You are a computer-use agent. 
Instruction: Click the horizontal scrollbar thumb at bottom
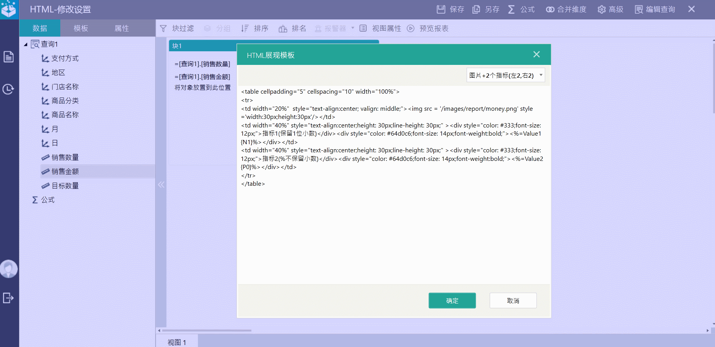point(207,330)
